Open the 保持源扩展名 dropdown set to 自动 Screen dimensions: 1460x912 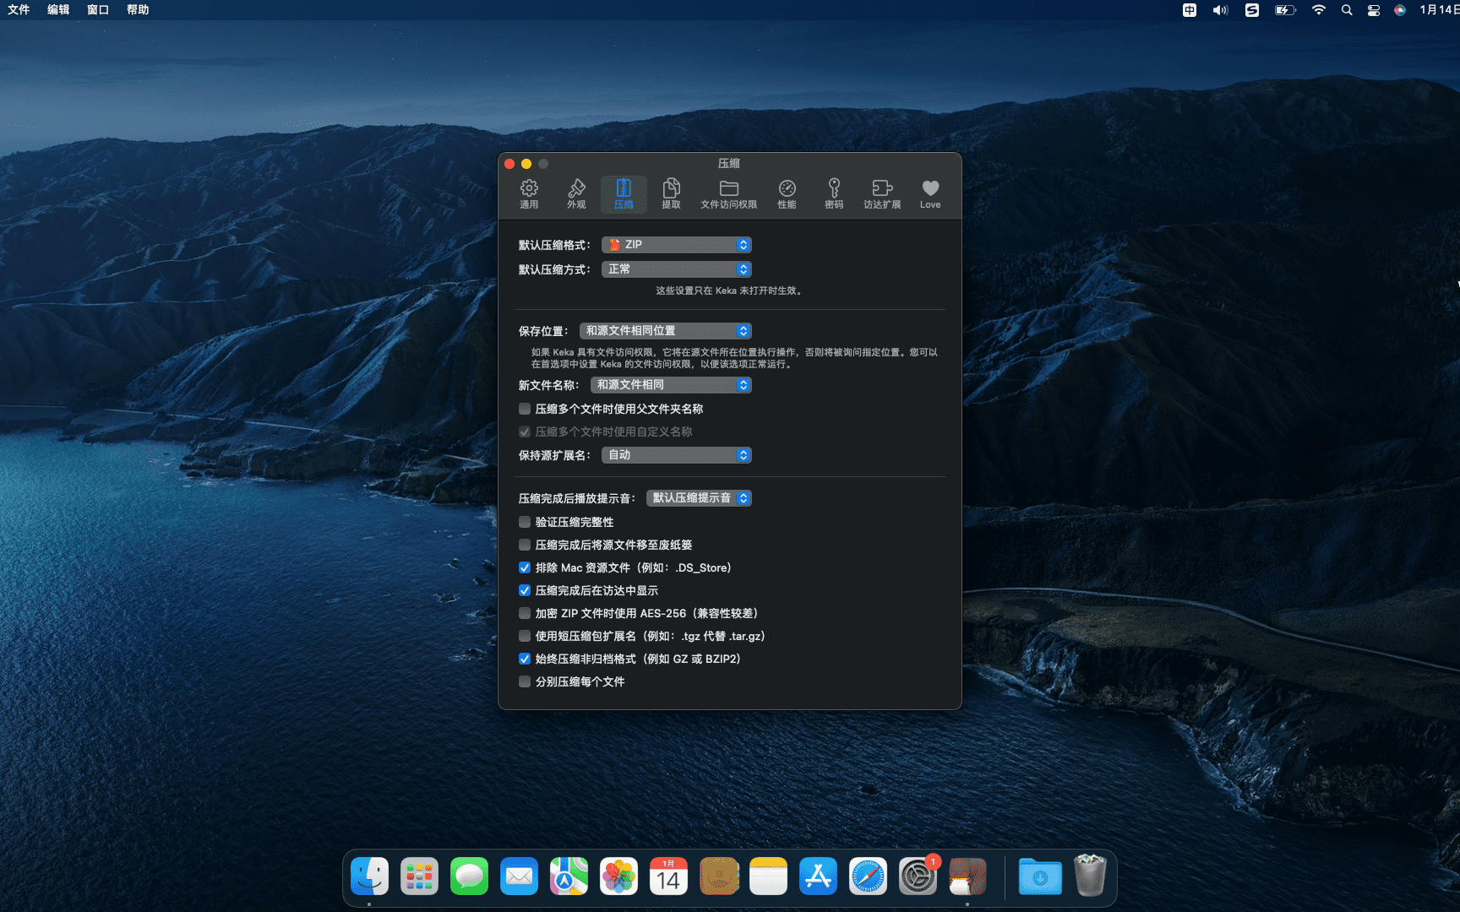pos(676,455)
